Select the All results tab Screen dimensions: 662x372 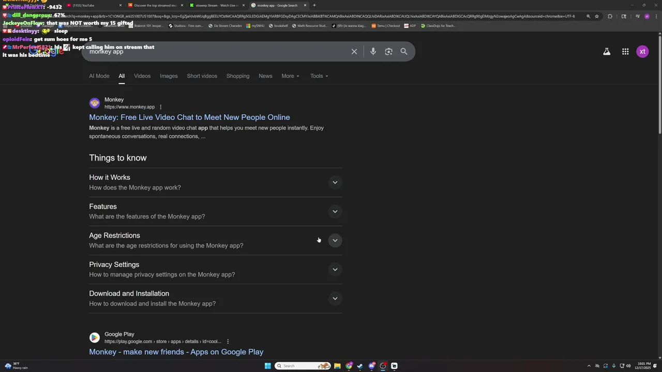[x=122, y=76]
